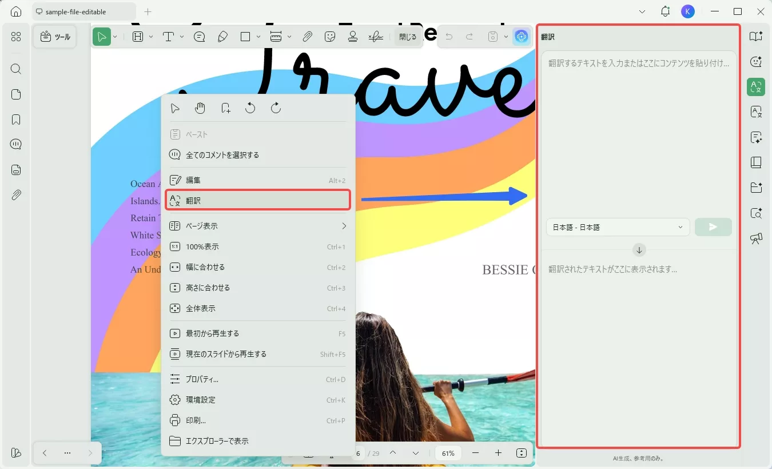
Task: Click the translate send button
Action: click(x=713, y=227)
